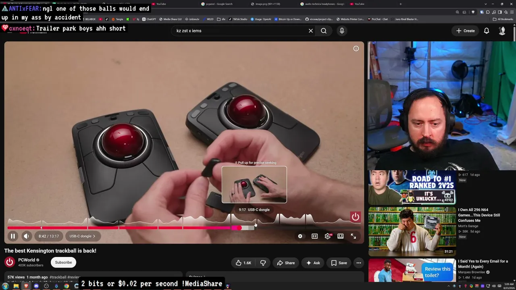Open Usage OpenAI bookmark

pyautogui.click(x=261, y=19)
